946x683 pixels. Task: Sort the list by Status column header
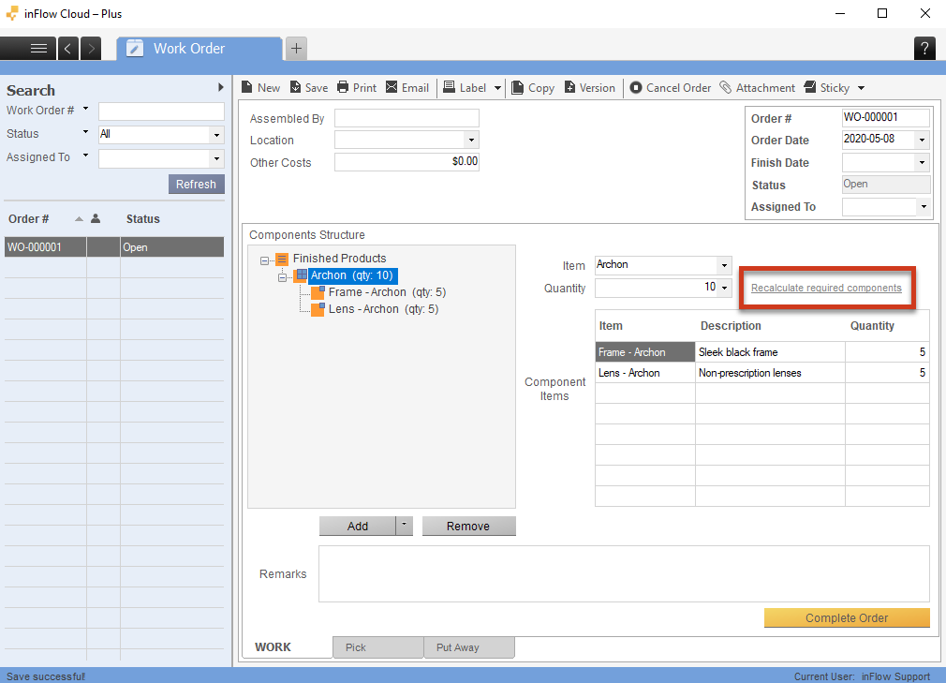tap(143, 219)
